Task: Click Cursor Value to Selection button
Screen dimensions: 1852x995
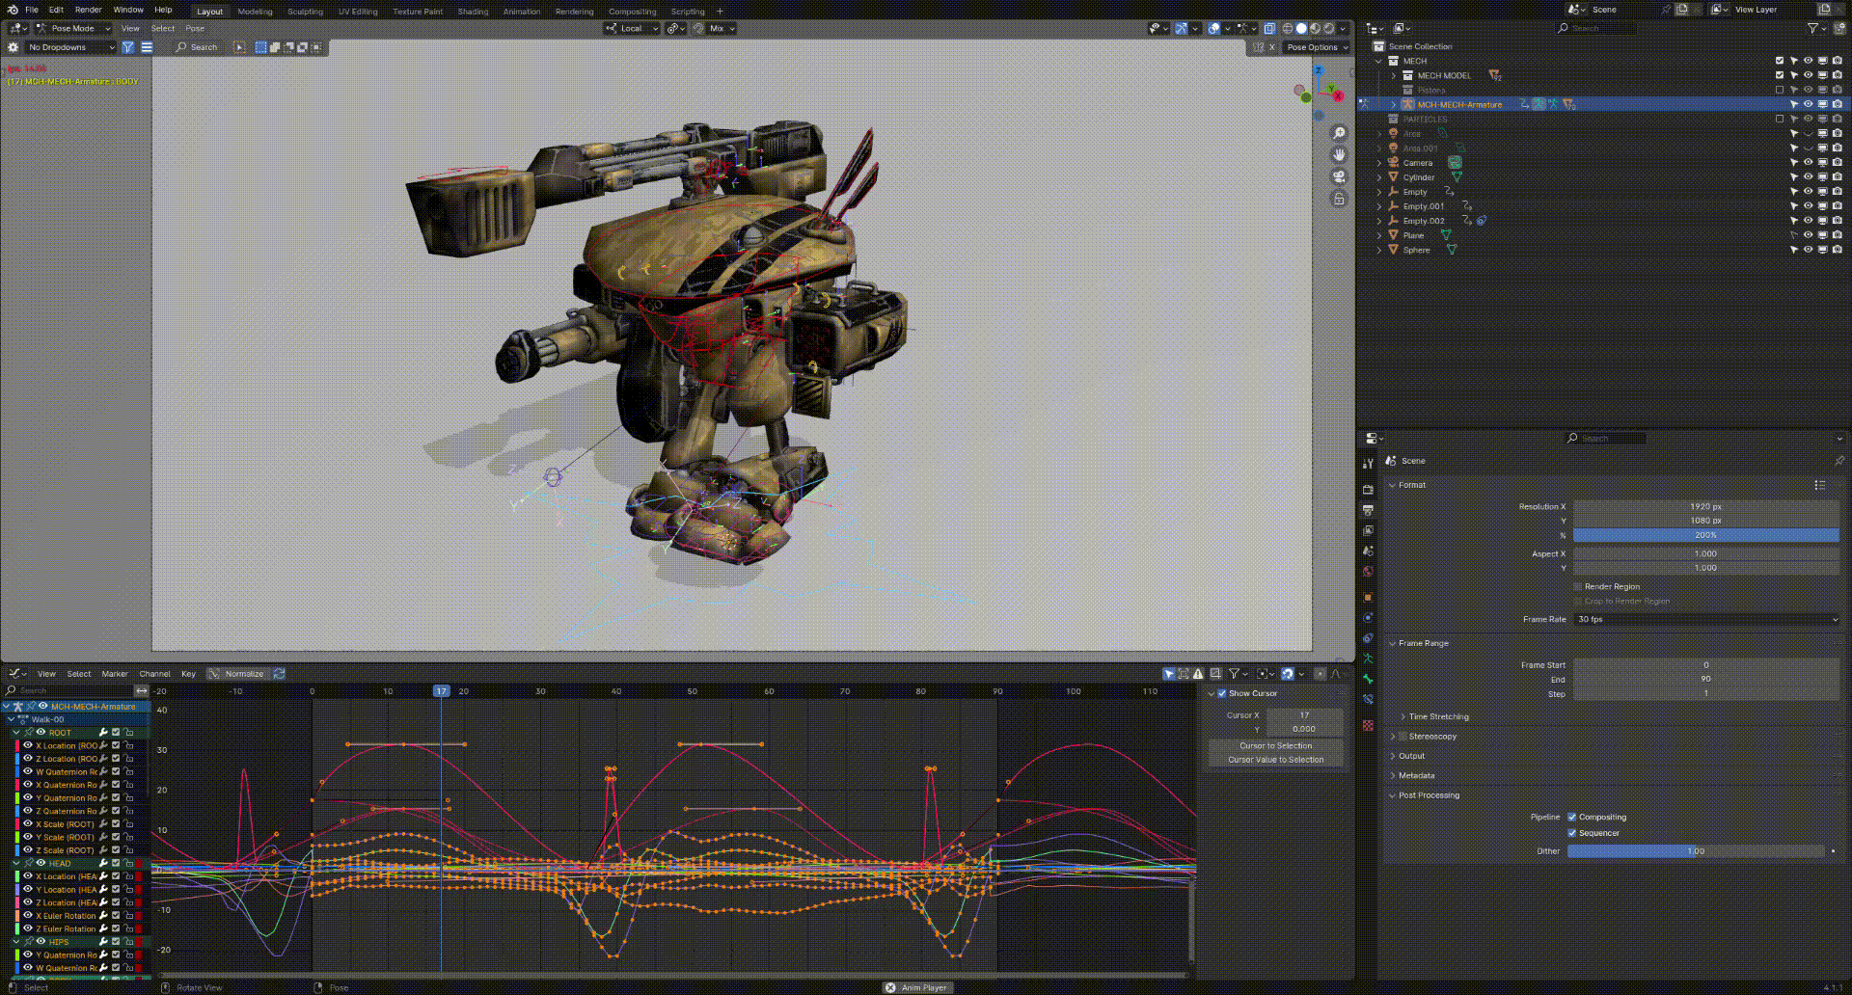Action: pos(1275,760)
